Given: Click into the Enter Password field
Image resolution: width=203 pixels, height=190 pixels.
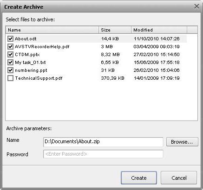Looking at the screenshot, I should coord(103,154).
